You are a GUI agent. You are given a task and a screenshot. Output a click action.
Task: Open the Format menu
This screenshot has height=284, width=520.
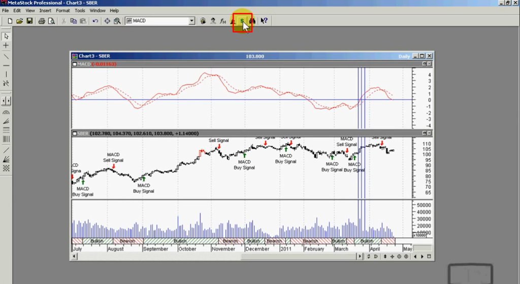coord(63,10)
